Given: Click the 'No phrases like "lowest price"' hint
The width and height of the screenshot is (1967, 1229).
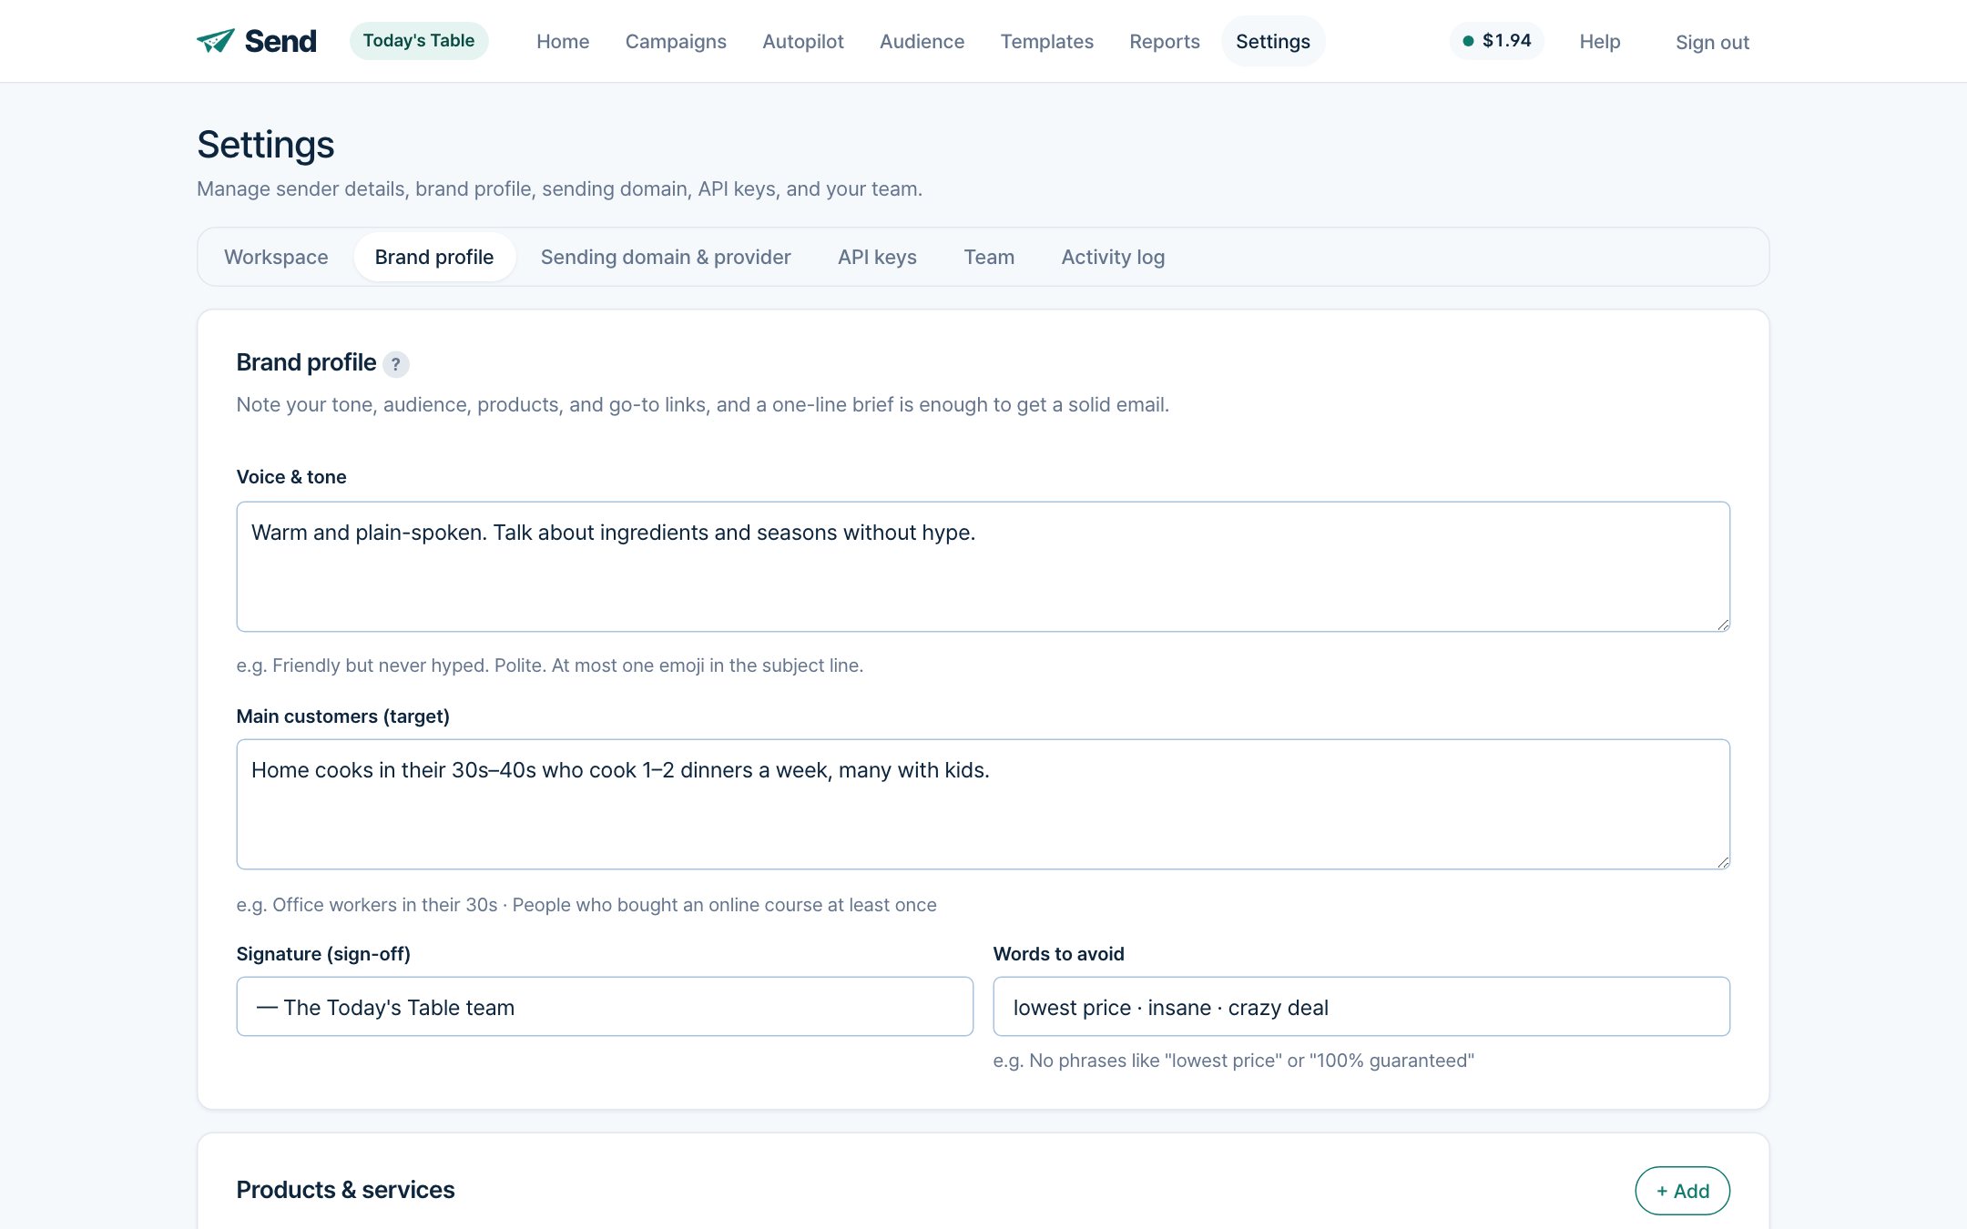Looking at the screenshot, I should point(1234,1061).
